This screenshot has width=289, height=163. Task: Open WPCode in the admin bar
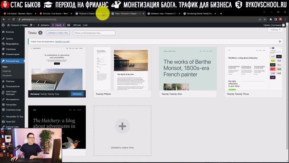click(x=77, y=25)
